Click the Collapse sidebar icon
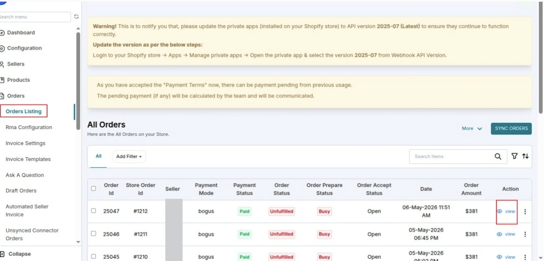Image resolution: width=544 pixels, height=261 pixels. click(x=2, y=254)
